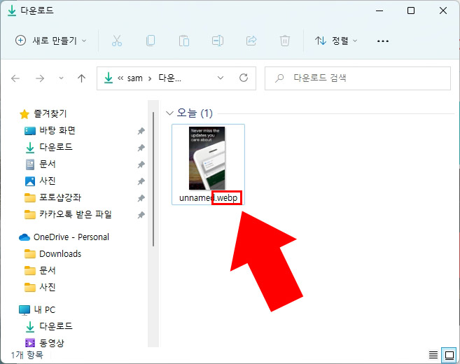Open the 정렬 (Sort) dropdown
Viewport: 460px width, 364px height.
point(336,41)
